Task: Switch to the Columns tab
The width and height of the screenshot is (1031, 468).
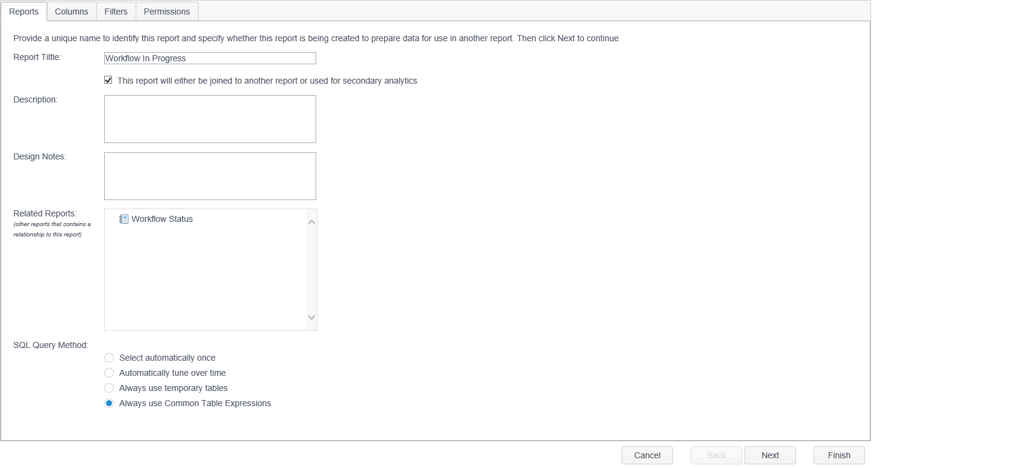Action: click(71, 12)
